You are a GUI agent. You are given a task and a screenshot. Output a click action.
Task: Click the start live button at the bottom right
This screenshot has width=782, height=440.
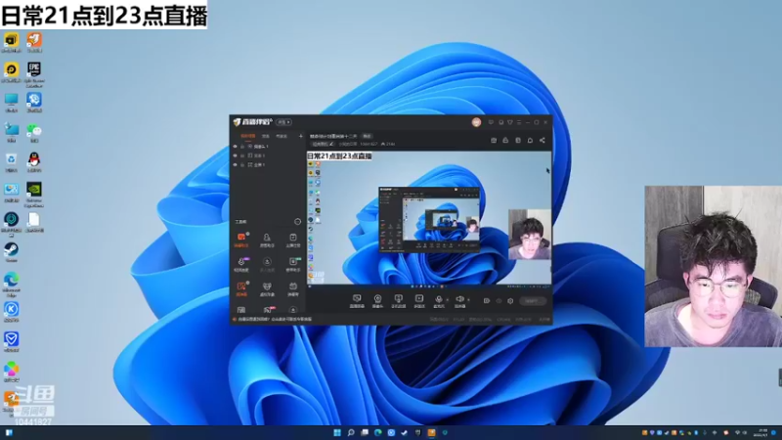tap(532, 301)
